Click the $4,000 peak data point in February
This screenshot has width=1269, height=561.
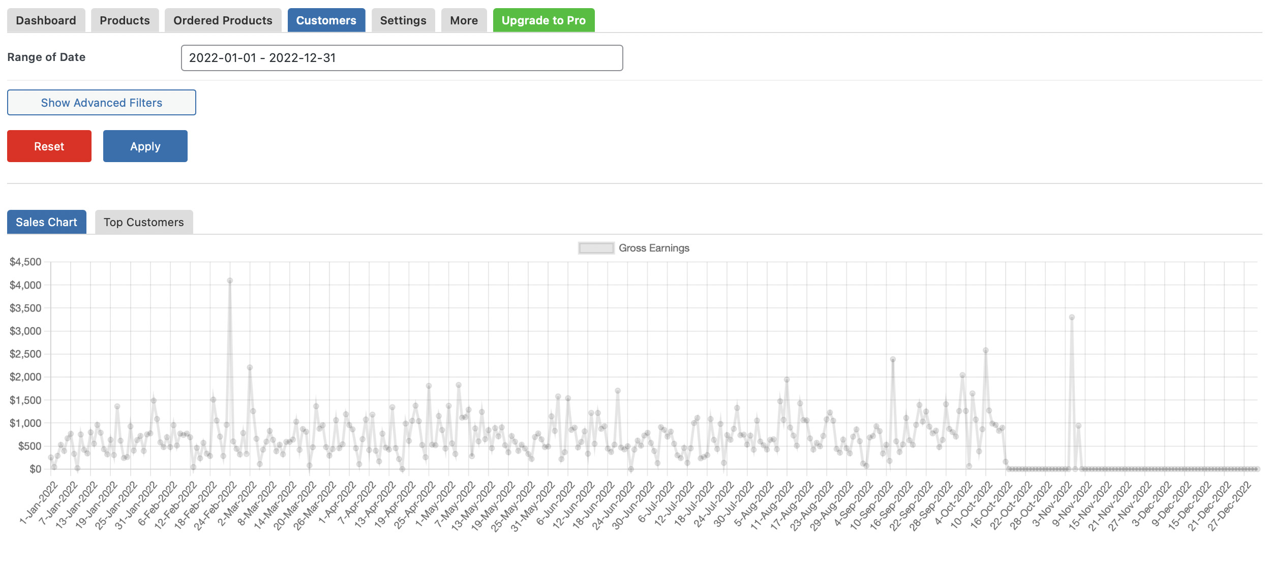click(230, 280)
